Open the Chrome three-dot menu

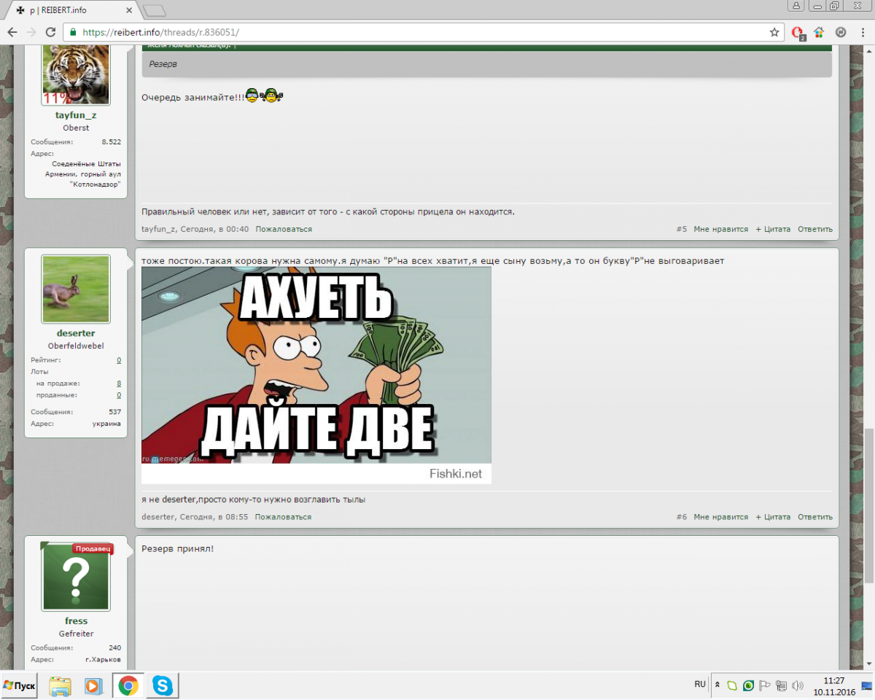(x=862, y=32)
